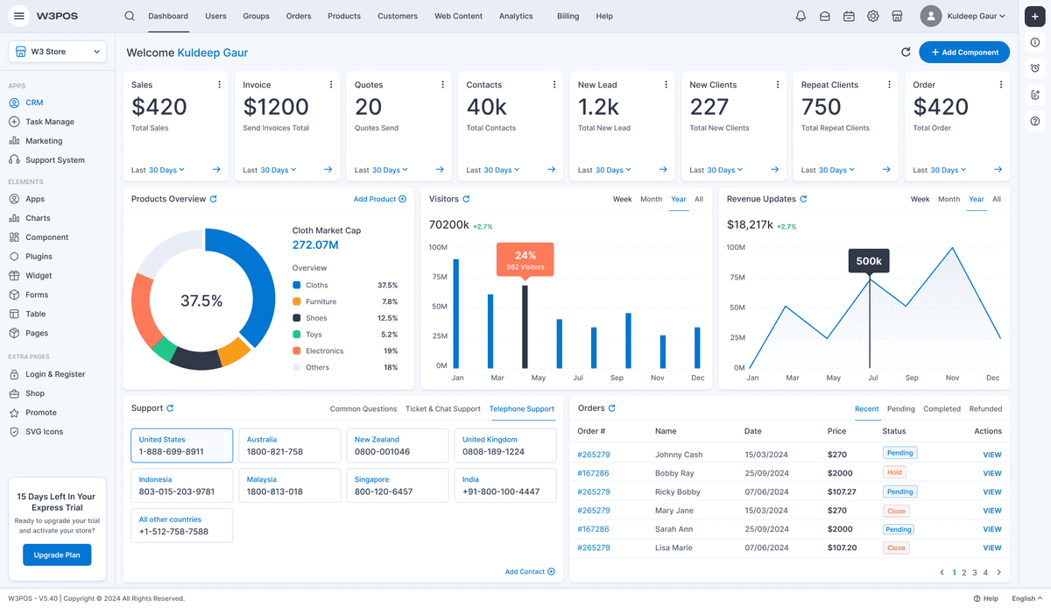Click Hold status badge for Bobby Ray

[x=894, y=473]
